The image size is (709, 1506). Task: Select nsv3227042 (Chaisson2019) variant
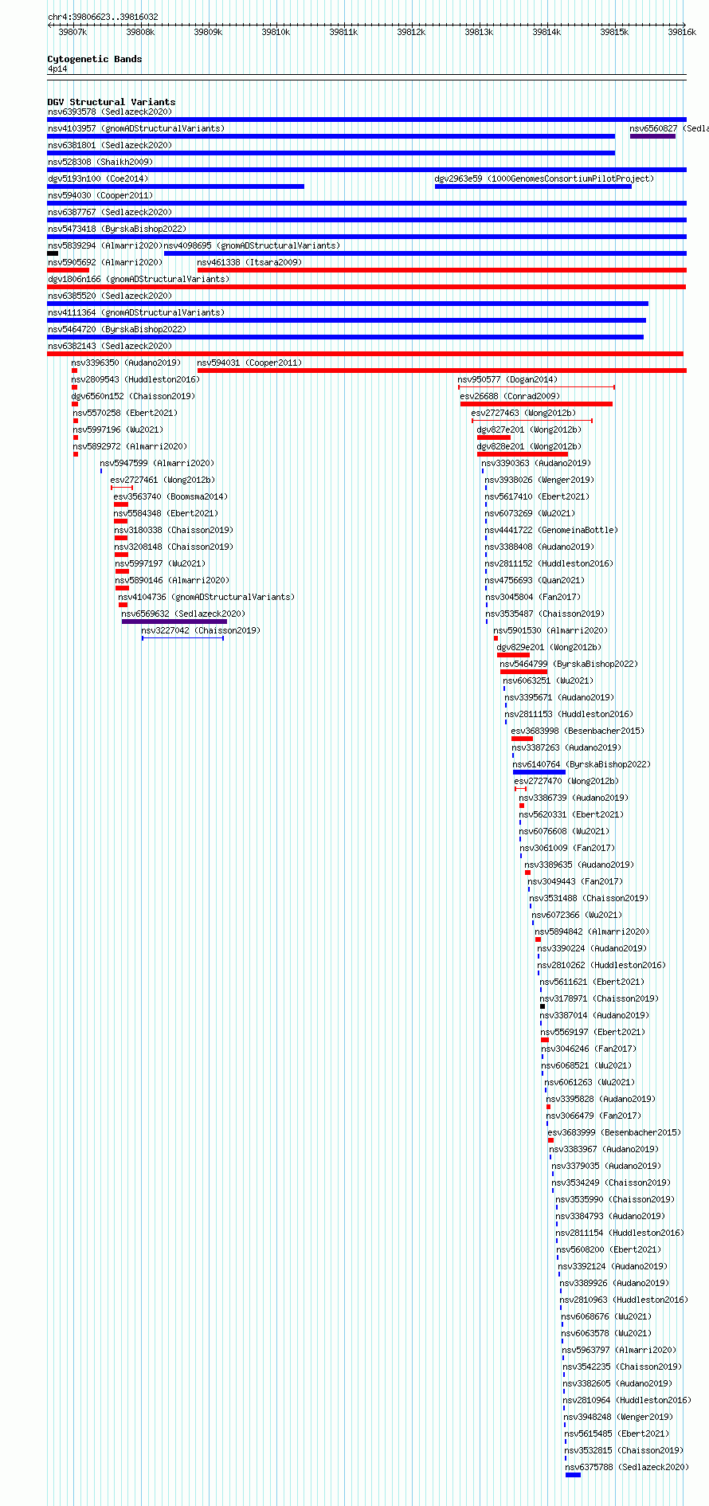(x=201, y=631)
